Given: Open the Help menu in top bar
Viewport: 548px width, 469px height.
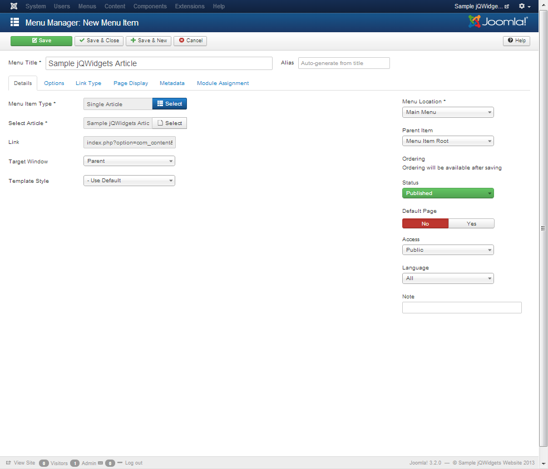Looking at the screenshot, I should click(219, 6).
